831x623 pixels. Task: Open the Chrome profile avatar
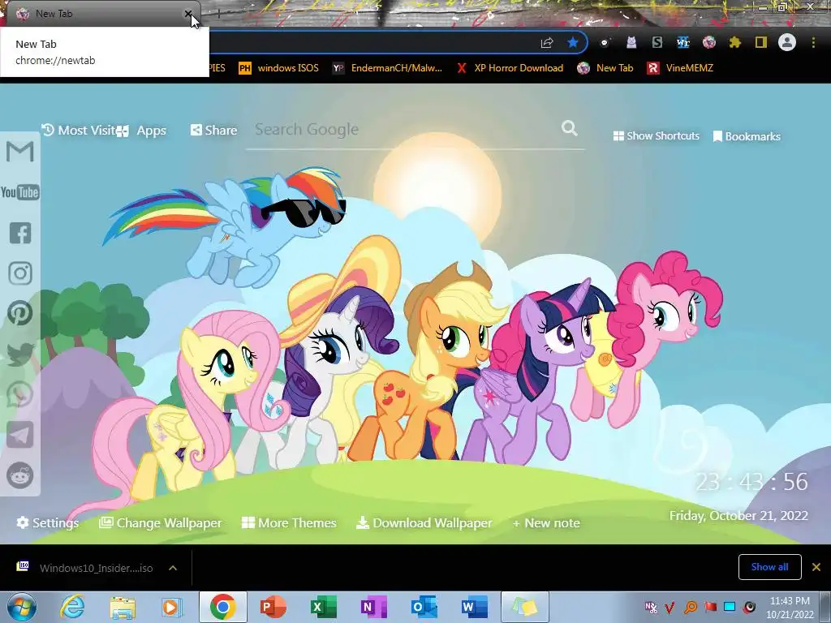[787, 42]
